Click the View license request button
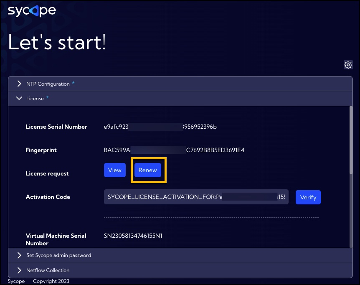The image size is (360, 285). click(115, 170)
